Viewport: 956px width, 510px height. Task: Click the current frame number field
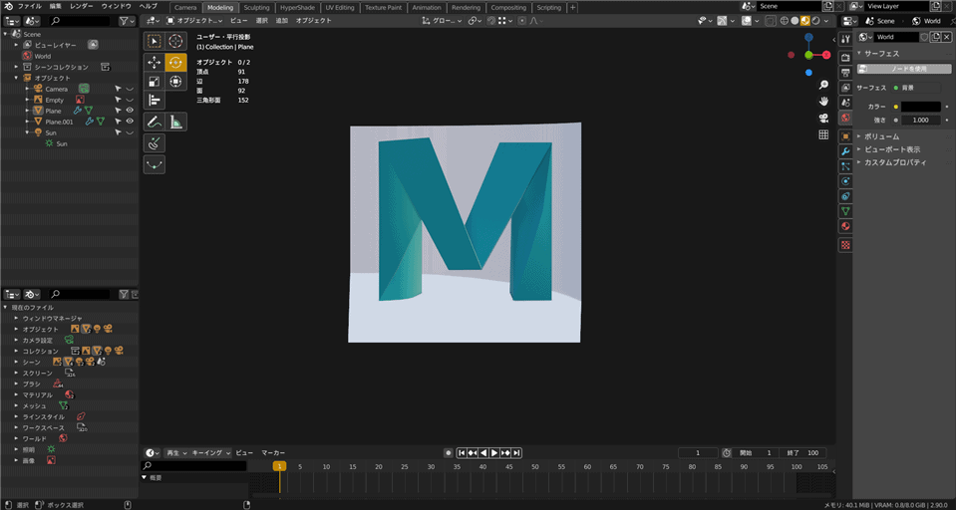[x=698, y=452]
